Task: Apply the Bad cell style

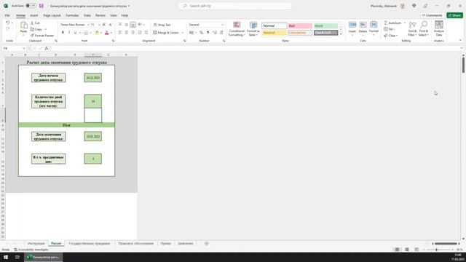Action: (x=300, y=26)
